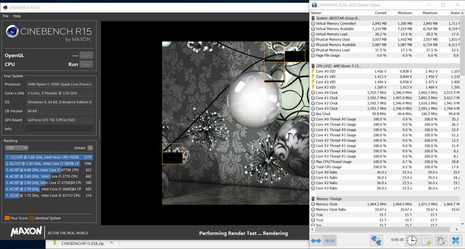Image resolution: width=465 pixels, height=249 pixels.
Task: Open the network monitors icon in HWiNFO
Action: pos(376,240)
